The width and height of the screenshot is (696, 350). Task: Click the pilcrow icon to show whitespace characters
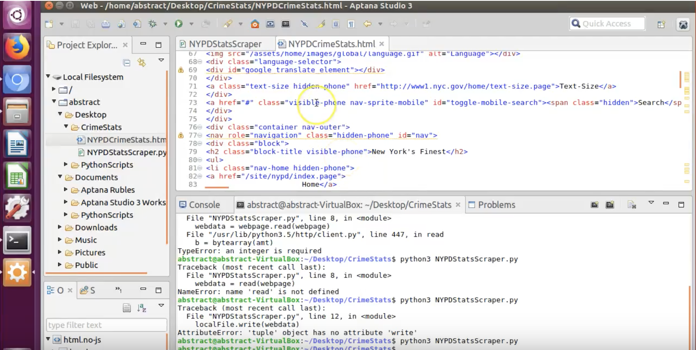[x=351, y=24]
